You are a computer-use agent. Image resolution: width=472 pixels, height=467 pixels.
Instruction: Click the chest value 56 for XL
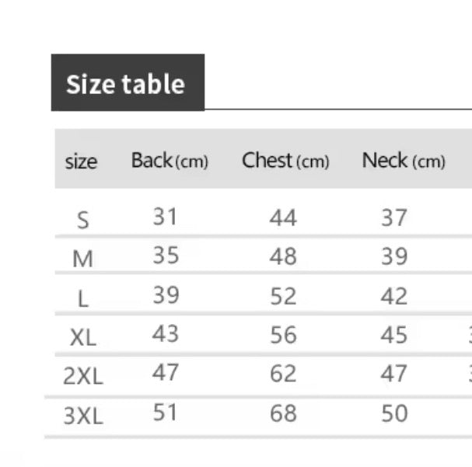(283, 335)
